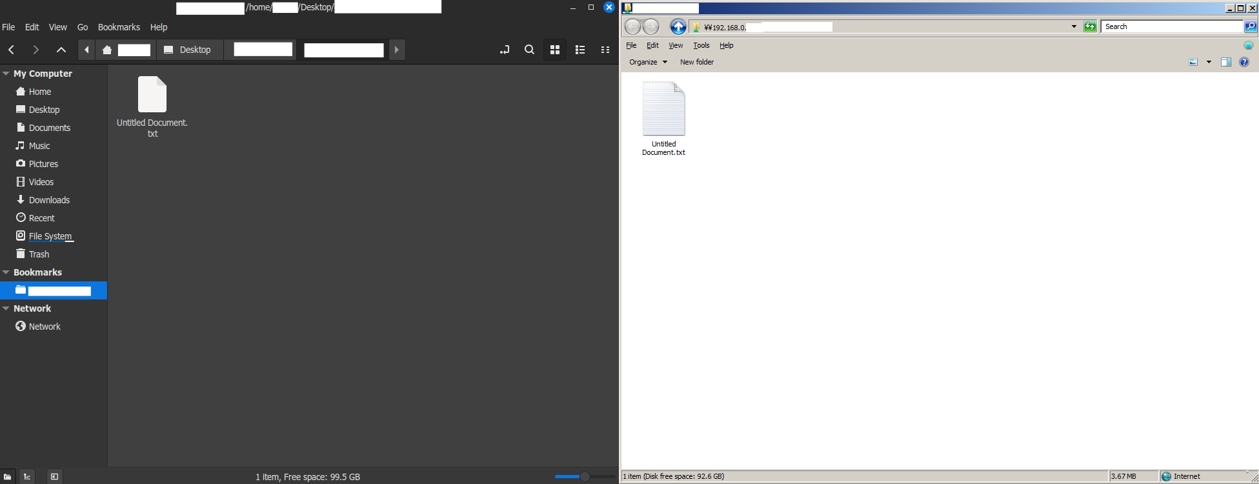Open Explorer address bar dropdown
This screenshot has width=1259, height=484.
coord(1074,26)
